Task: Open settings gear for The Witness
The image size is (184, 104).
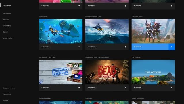Action: (x=172, y=88)
